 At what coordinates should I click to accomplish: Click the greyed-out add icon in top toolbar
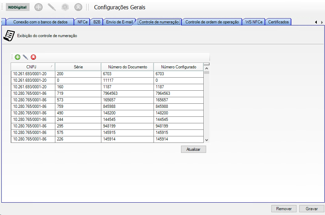point(39,7)
